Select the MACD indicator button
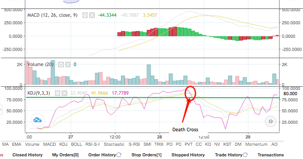This screenshot has height=159, width=303. pyautogui.click(x=50, y=144)
